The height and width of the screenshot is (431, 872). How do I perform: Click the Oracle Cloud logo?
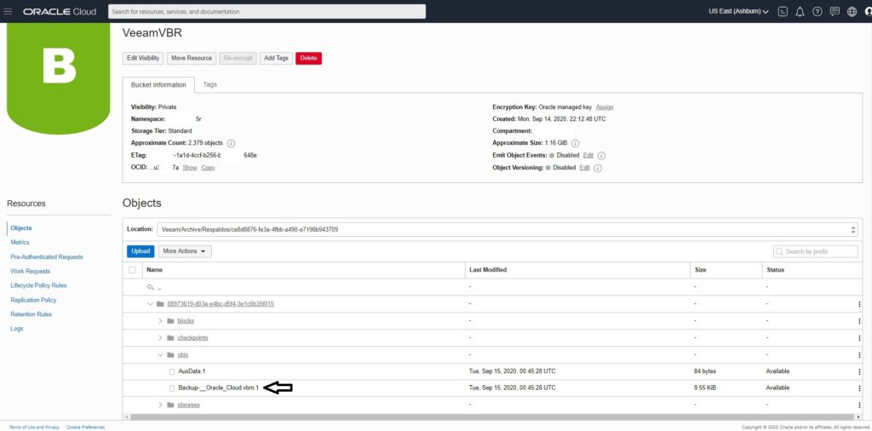(60, 12)
